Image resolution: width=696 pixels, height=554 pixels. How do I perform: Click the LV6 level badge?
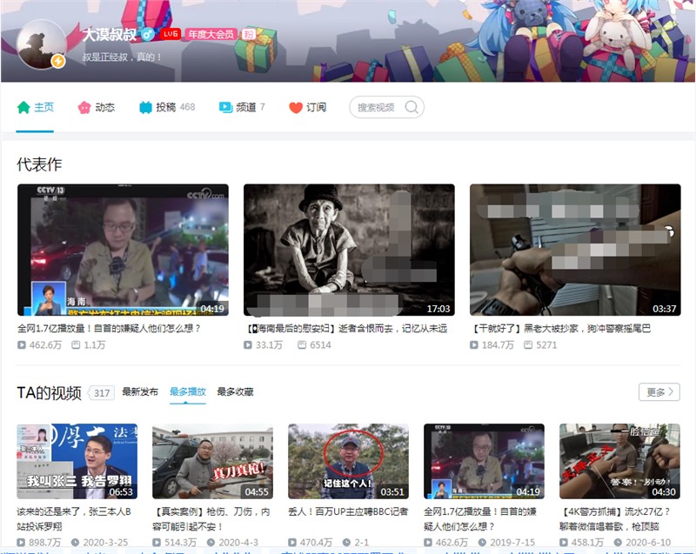170,34
